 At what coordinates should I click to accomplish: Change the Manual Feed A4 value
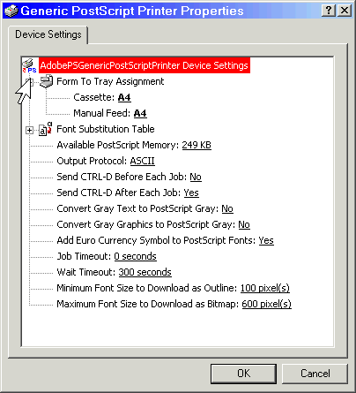(140, 113)
